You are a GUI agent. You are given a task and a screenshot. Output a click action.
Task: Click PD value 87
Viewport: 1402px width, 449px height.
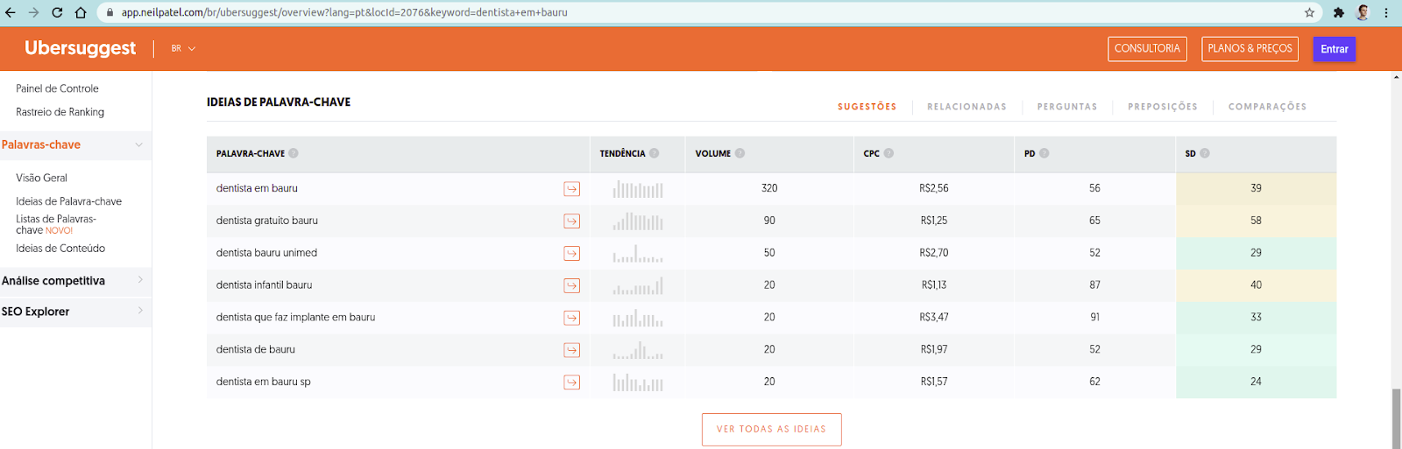pyautogui.click(x=1094, y=285)
